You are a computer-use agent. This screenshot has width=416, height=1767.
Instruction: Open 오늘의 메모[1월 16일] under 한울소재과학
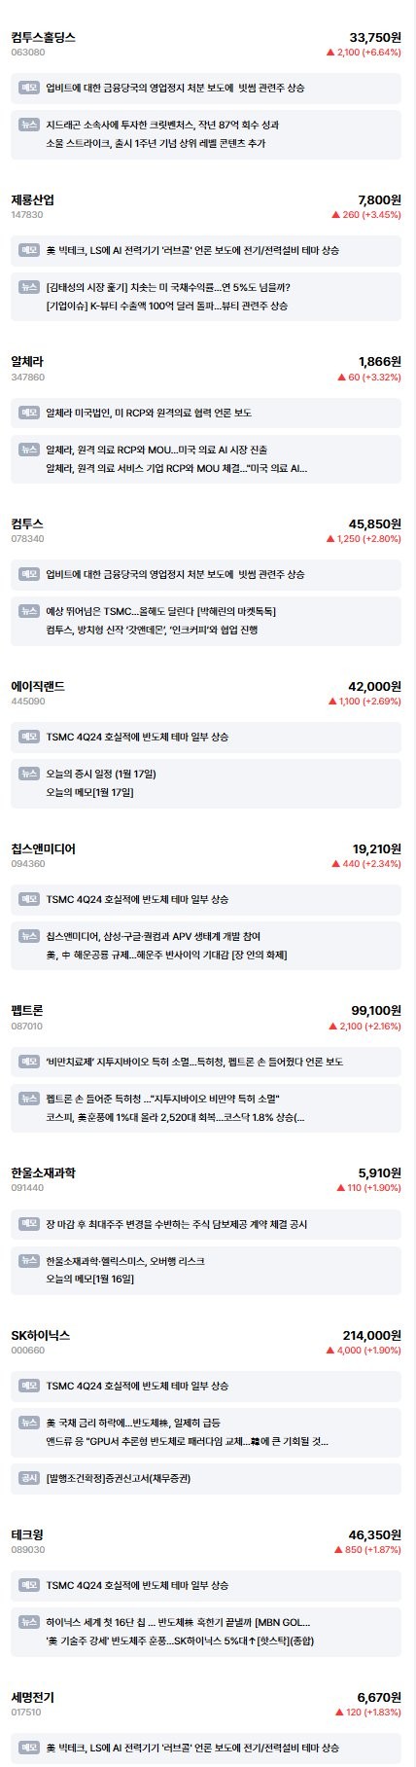(89, 1279)
